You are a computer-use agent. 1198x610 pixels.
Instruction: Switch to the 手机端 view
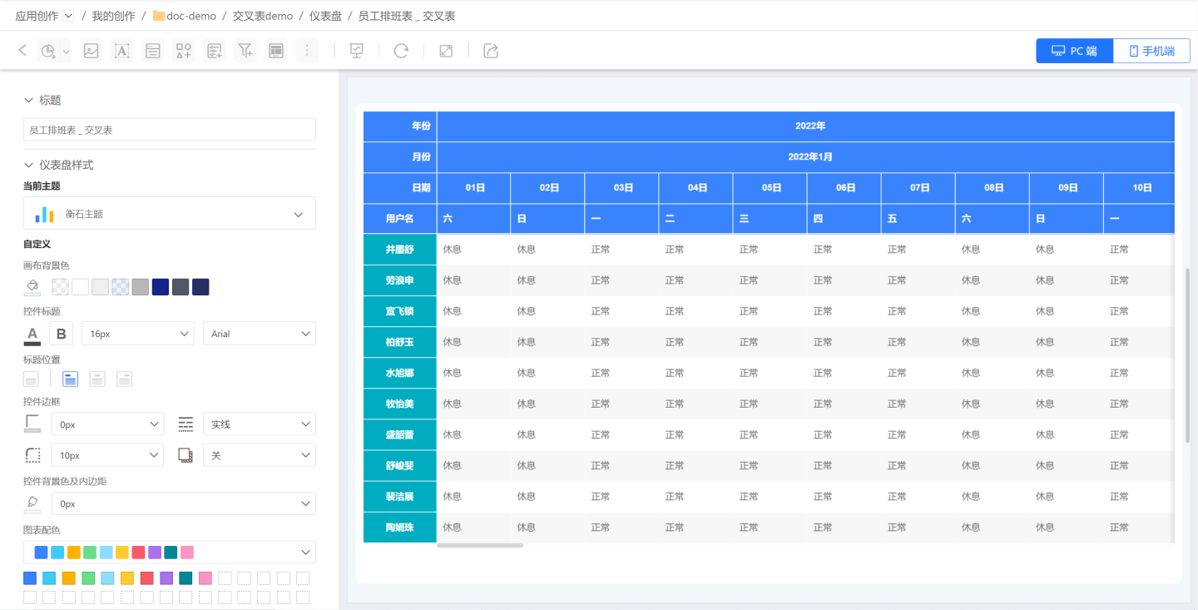pos(1151,51)
